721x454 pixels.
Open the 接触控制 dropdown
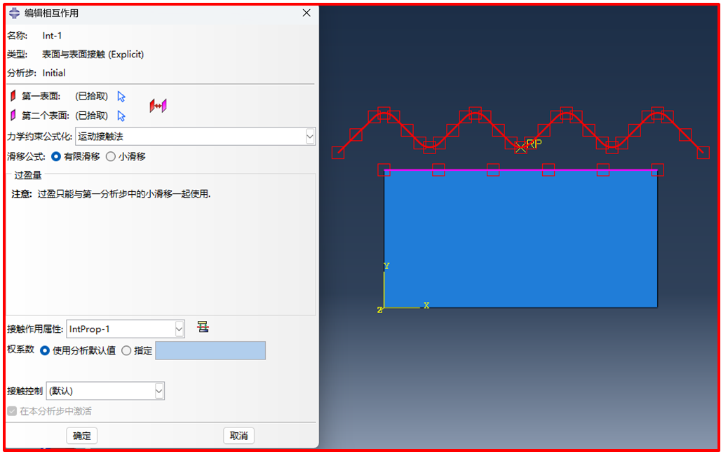[159, 391]
